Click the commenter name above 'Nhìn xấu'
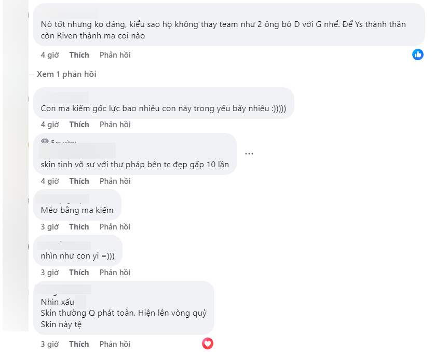Viewport: 434px width, 352px height. tap(62, 290)
